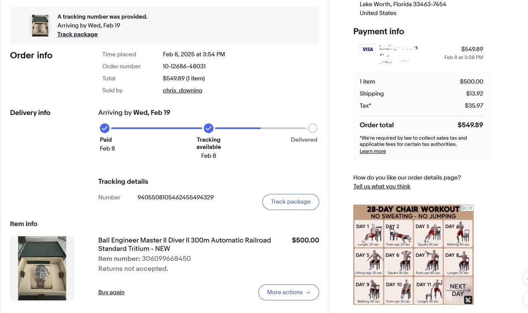
Task: Click the Paid checkmark step icon
Action: 105,128
